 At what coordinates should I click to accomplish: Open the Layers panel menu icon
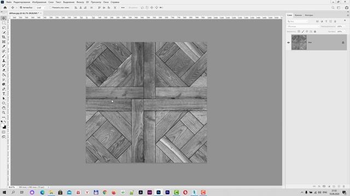pyautogui.click(x=348, y=15)
